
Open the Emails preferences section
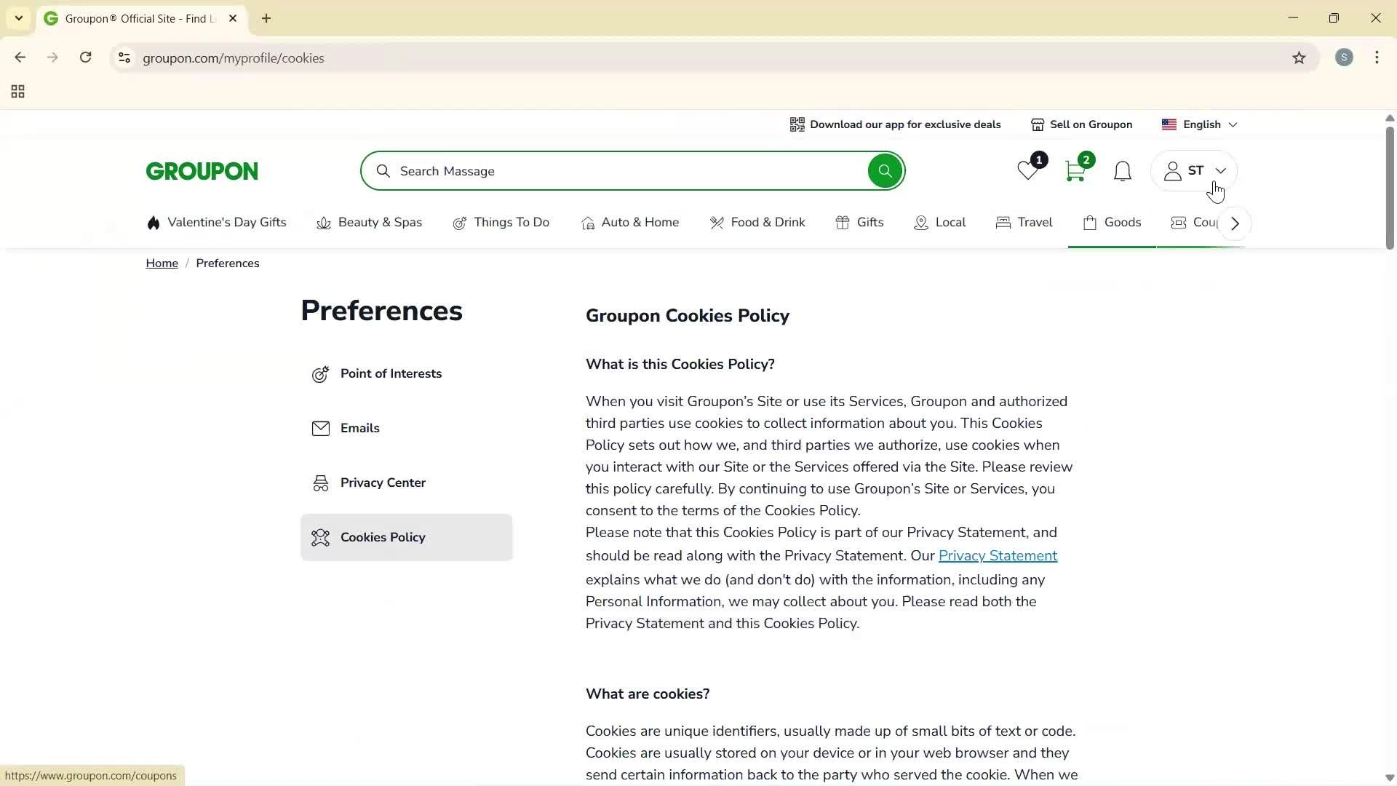point(360,428)
